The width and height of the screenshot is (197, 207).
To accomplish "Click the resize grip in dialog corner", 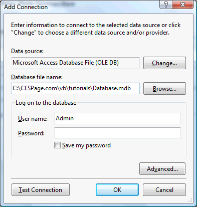I will point(190,200).
